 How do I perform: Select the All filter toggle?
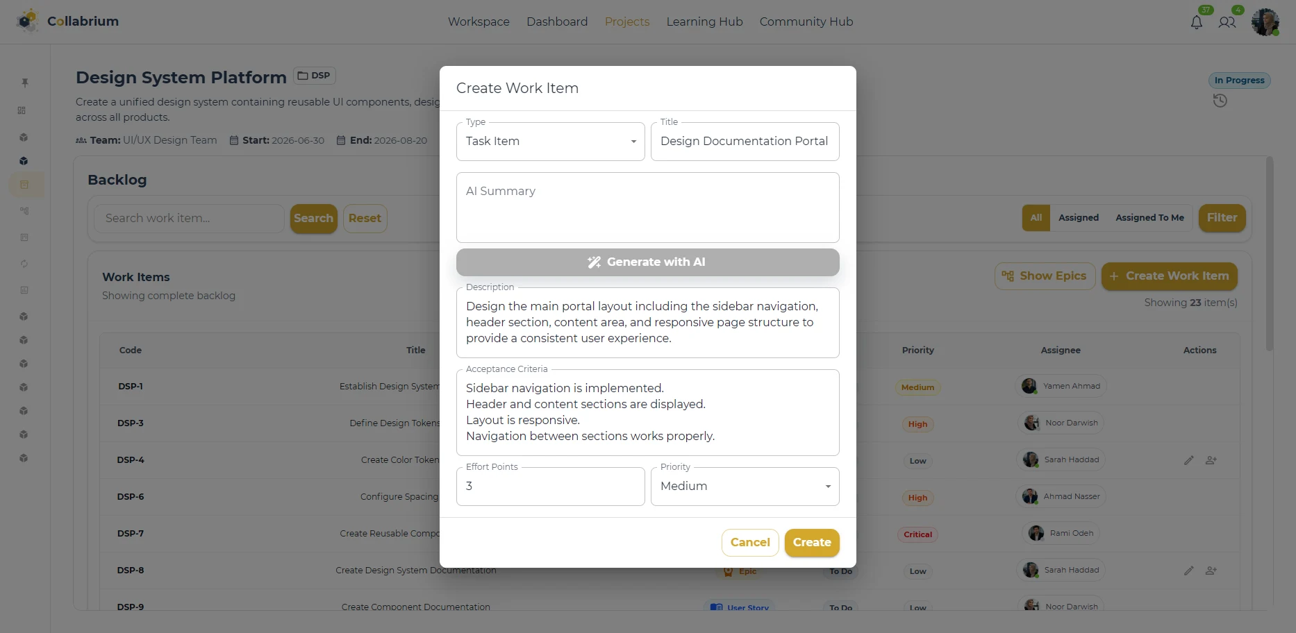point(1036,218)
